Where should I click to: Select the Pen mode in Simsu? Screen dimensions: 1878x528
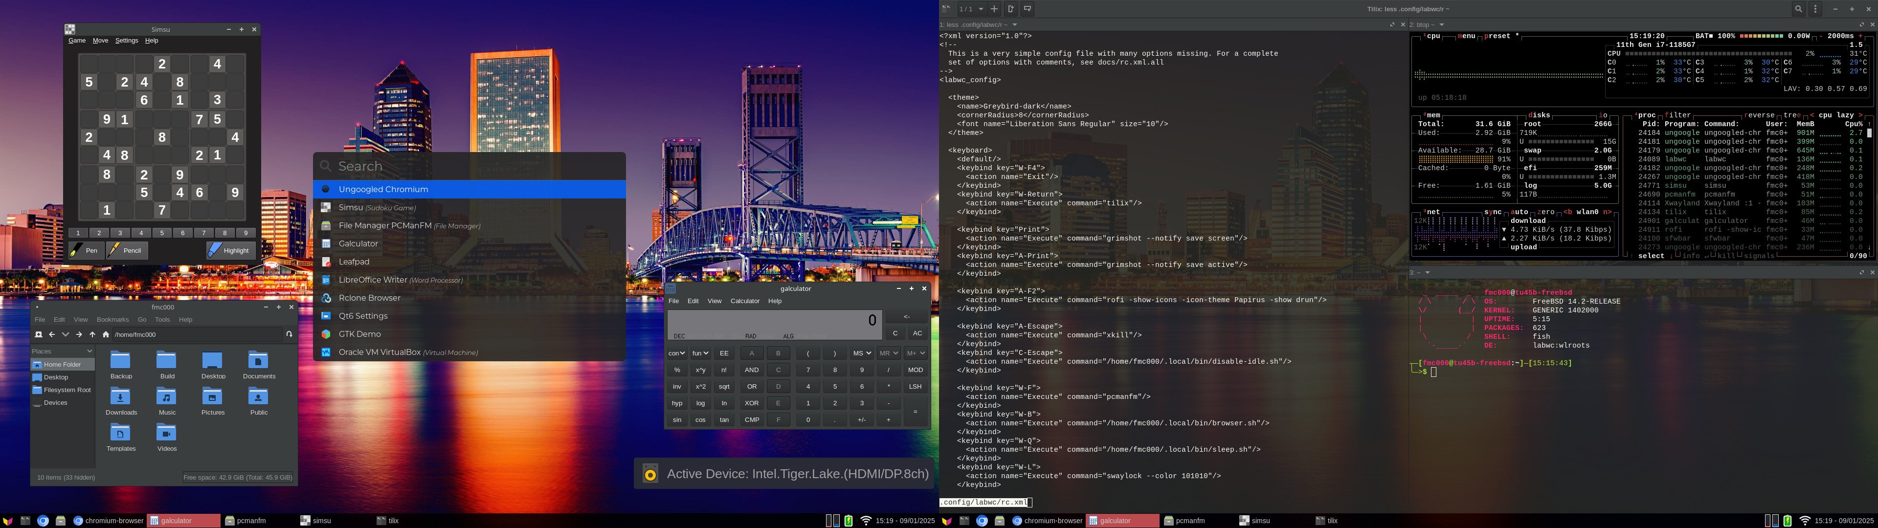(86, 250)
